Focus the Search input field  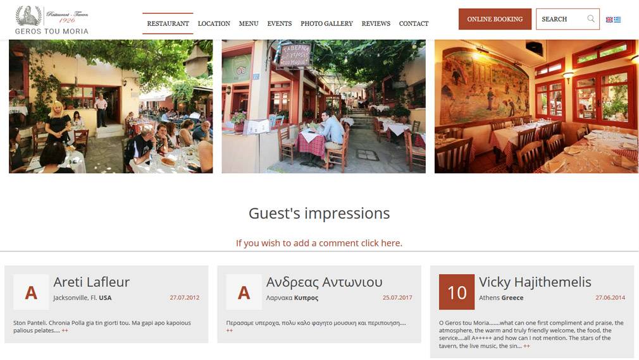(x=563, y=19)
